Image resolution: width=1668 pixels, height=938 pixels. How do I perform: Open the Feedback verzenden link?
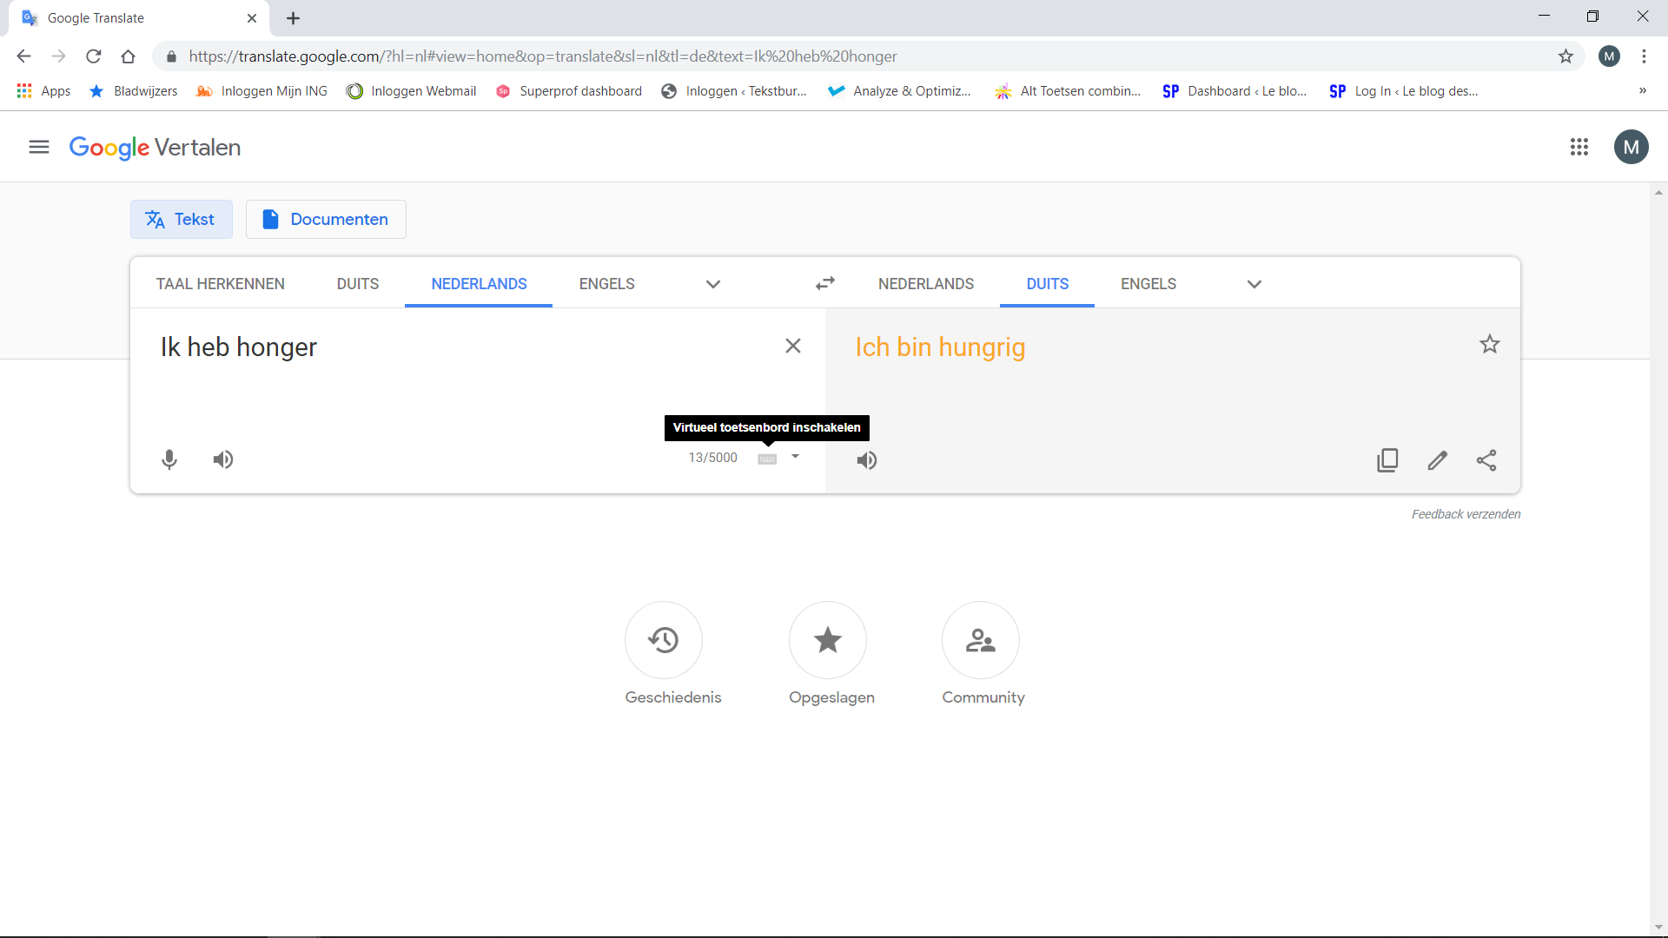tap(1465, 513)
